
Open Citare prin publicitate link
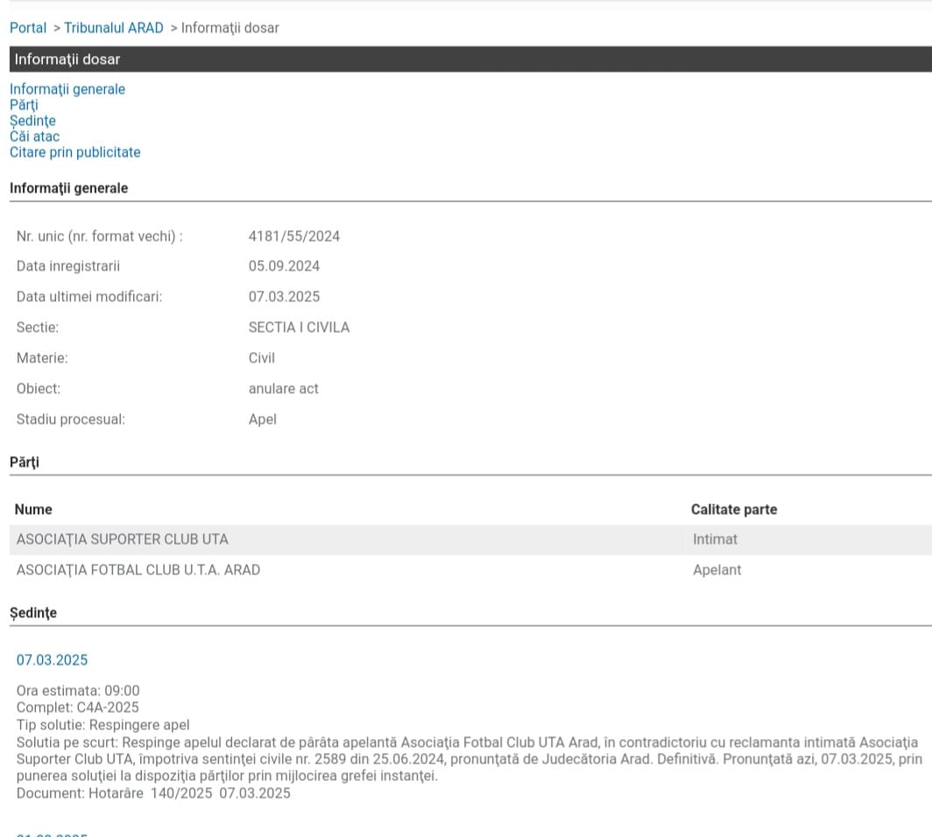(x=75, y=152)
